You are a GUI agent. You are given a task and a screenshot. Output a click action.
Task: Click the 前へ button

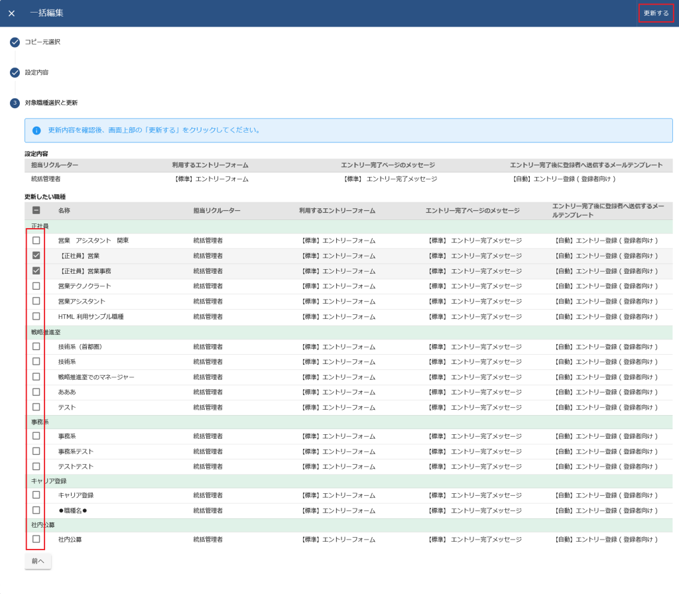[38, 561]
